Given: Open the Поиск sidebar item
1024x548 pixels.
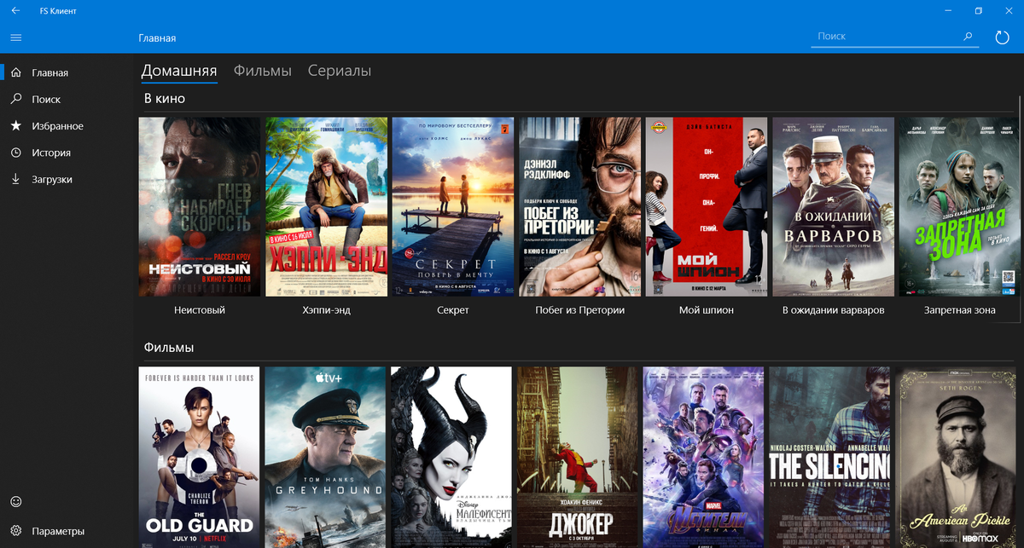Looking at the screenshot, I should point(67,99).
